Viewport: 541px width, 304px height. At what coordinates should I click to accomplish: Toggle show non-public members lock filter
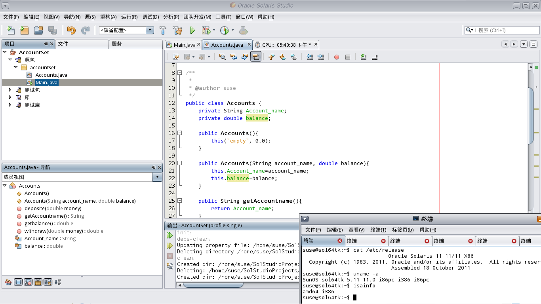tap(38, 282)
